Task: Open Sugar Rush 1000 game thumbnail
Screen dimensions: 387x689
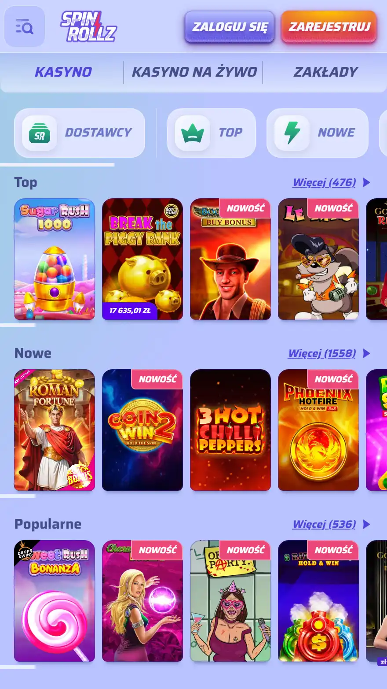Action: [55, 259]
